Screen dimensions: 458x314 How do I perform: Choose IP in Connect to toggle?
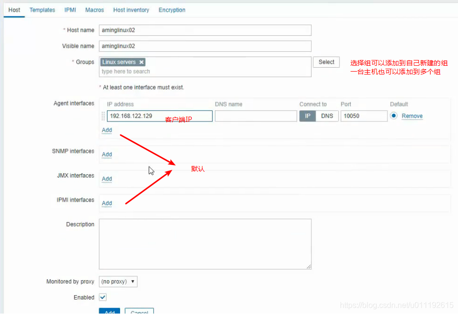tap(307, 116)
